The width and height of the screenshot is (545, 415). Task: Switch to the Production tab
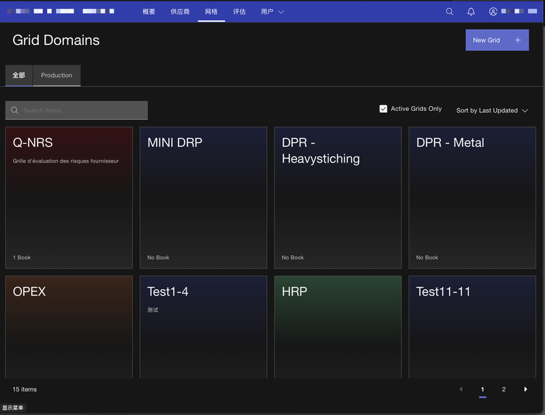click(x=57, y=76)
